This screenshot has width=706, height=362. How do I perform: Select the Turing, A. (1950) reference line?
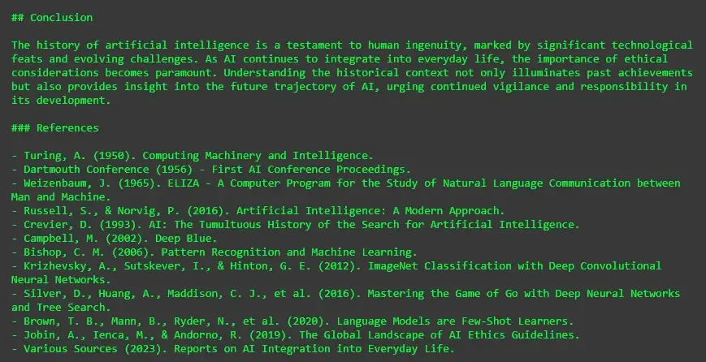193,156
